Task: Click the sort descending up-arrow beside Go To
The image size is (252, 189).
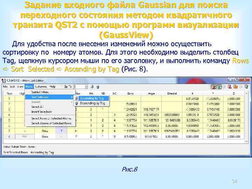Action: click(x=98, y=87)
